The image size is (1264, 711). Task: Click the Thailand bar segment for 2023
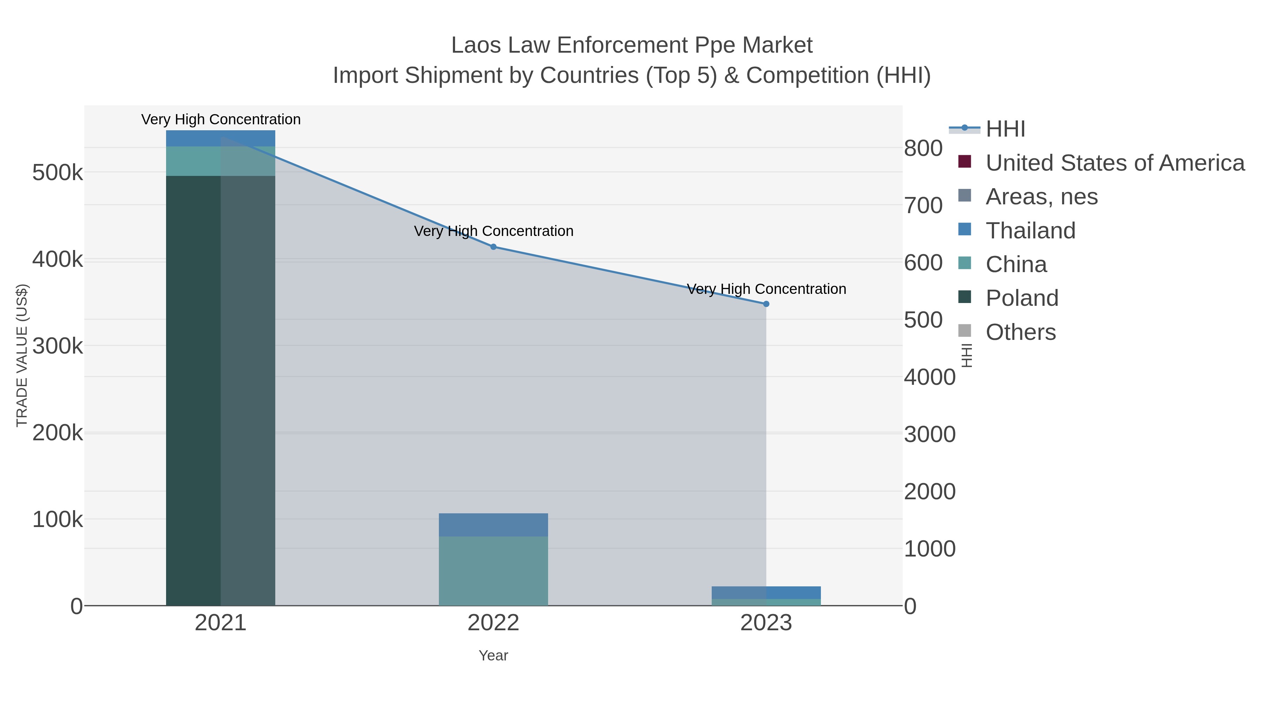(x=766, y=593)
